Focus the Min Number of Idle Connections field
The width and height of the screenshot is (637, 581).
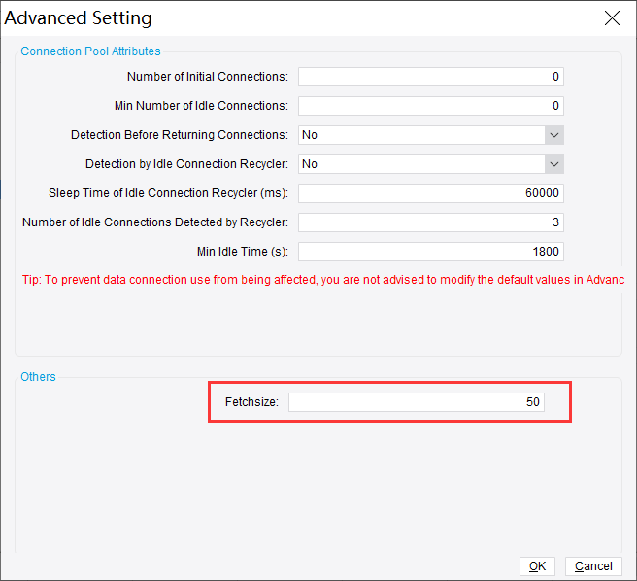[x=430, y=106]
